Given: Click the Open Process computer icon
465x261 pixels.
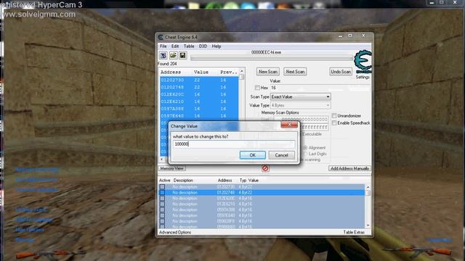Looking at the screenshot, I should pyautogui.click(x=163, y=55).
